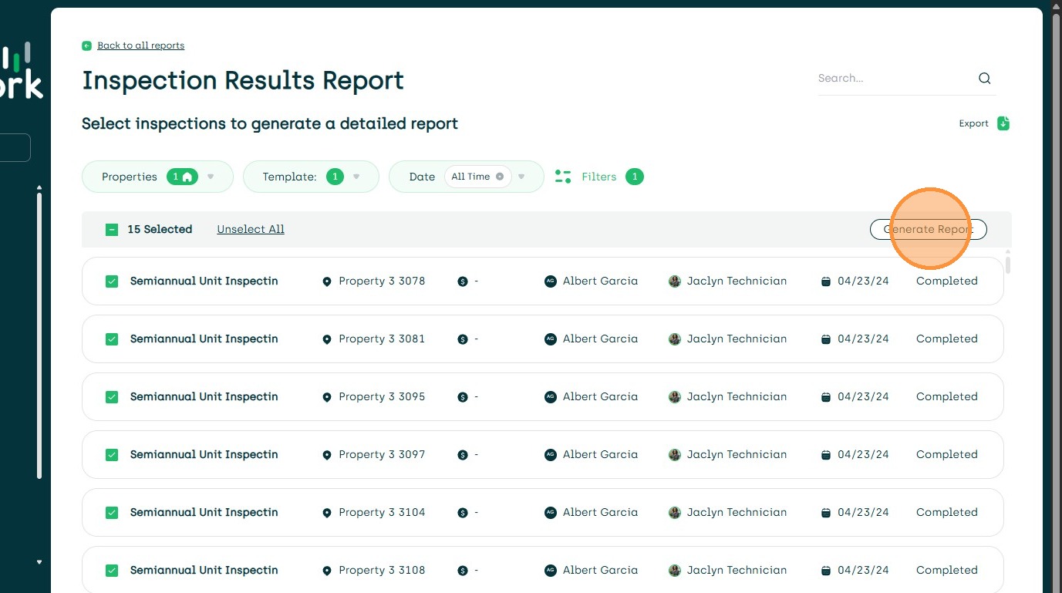Click location pin for Property 3 3078
The height and width of the screenshot is (593, 1062).
(326, 281)
